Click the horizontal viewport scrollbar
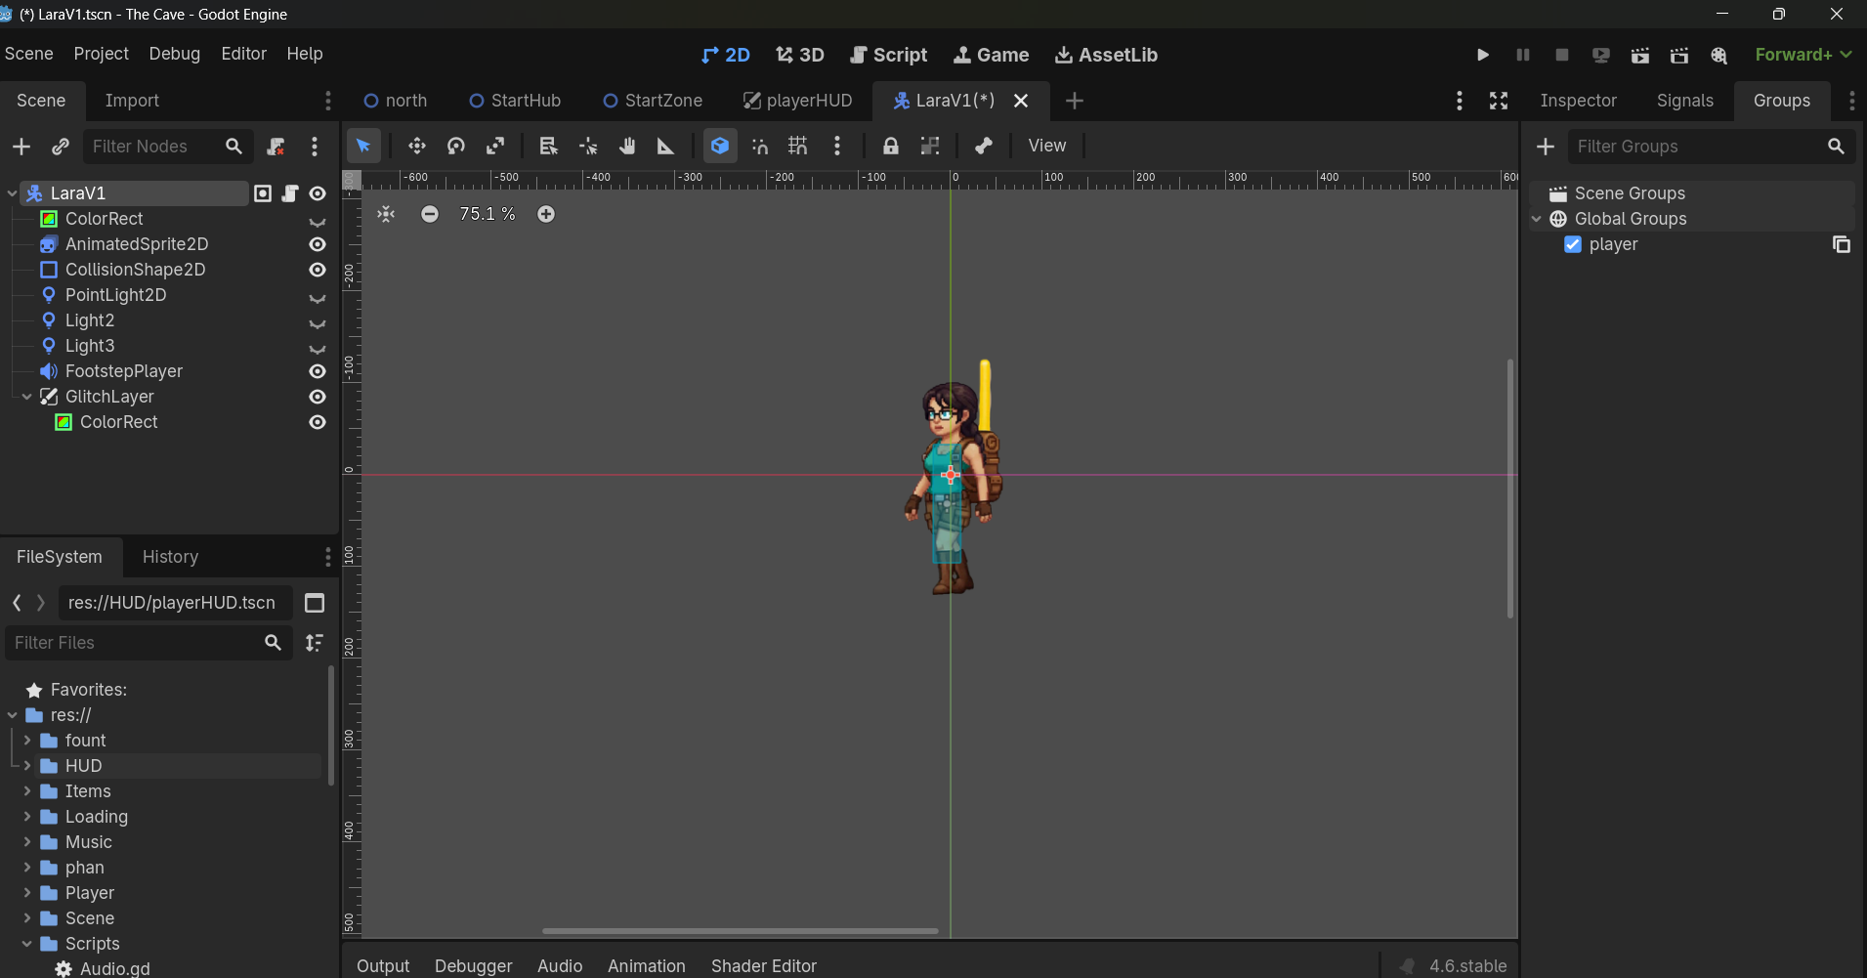 point(740,931)
